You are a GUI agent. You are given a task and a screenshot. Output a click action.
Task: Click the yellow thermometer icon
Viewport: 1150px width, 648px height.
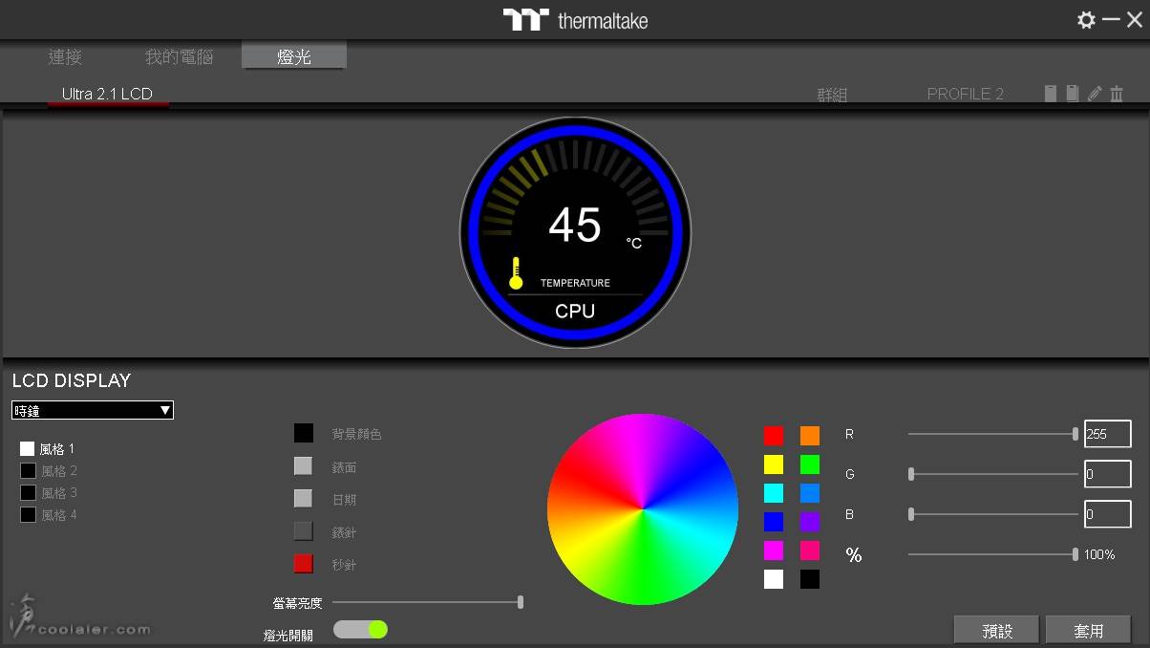(516, 273)
